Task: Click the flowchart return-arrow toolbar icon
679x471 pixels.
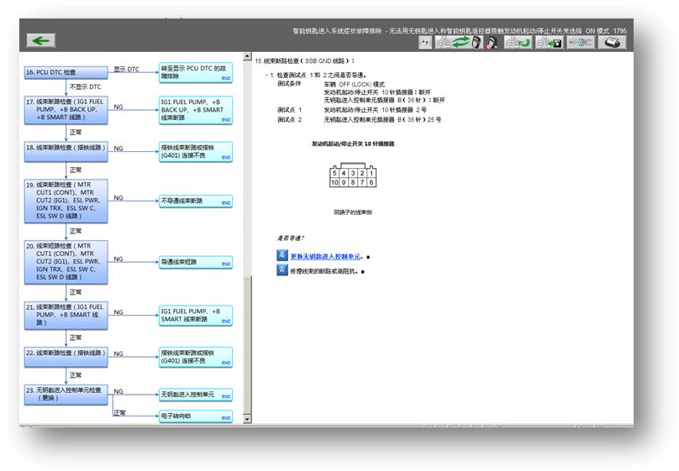Action: click(518, 42)
